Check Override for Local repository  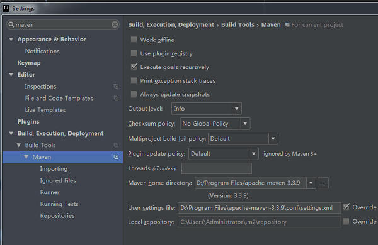point(346,221)
